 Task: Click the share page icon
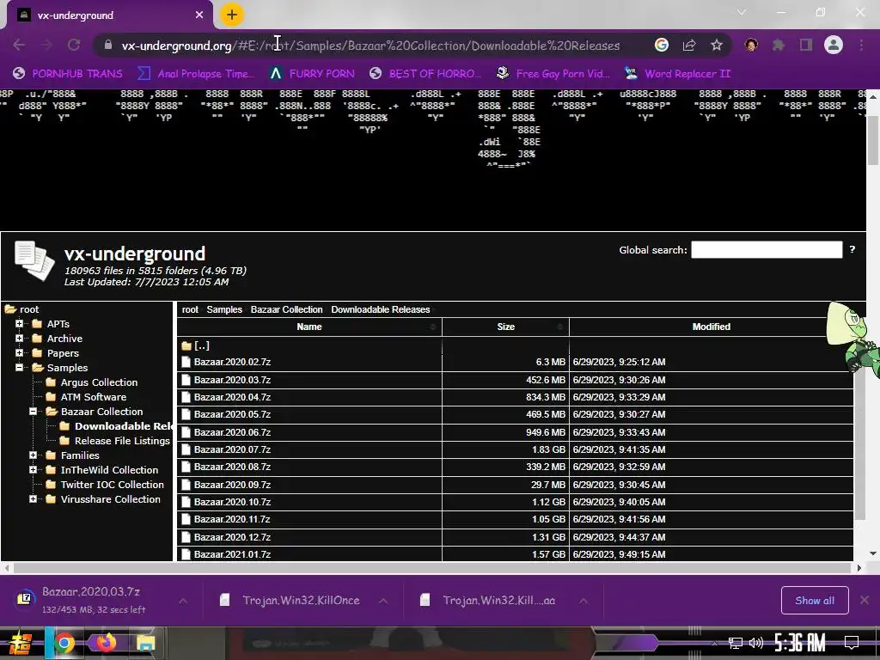point(689,45)
